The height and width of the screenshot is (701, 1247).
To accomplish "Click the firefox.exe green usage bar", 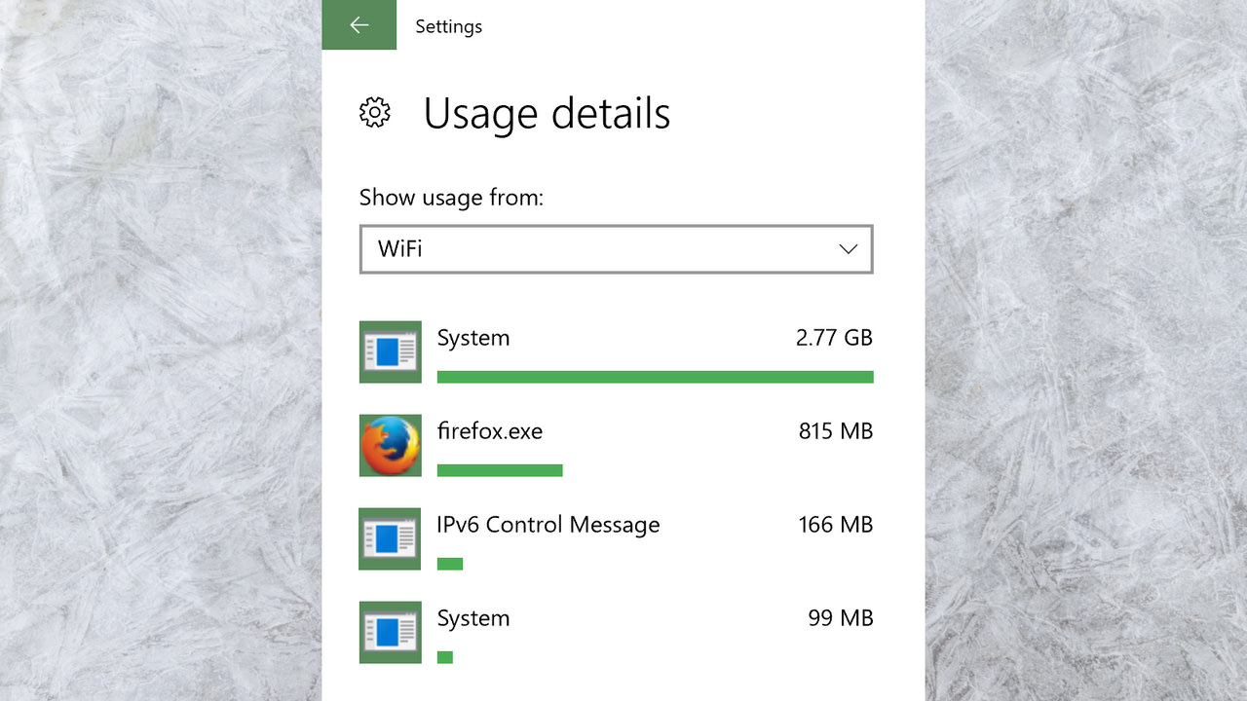I will (500, 470).
